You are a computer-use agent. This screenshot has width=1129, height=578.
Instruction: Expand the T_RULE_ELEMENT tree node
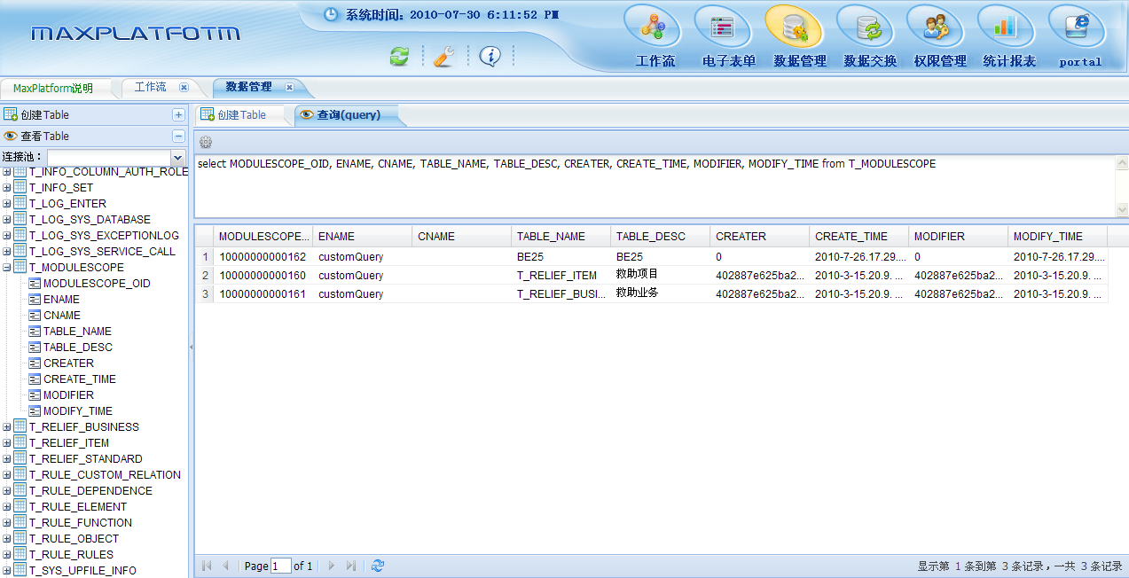(x=7, y=507)
